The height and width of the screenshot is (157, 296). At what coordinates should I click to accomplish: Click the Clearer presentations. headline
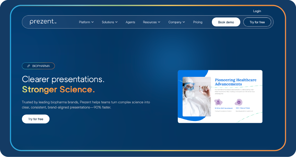(63, 79)
